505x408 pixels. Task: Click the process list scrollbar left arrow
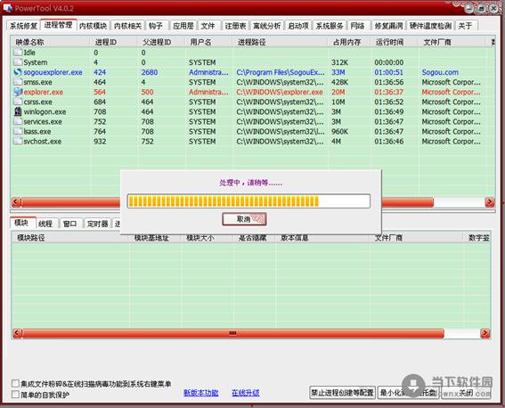pos(16,202)
